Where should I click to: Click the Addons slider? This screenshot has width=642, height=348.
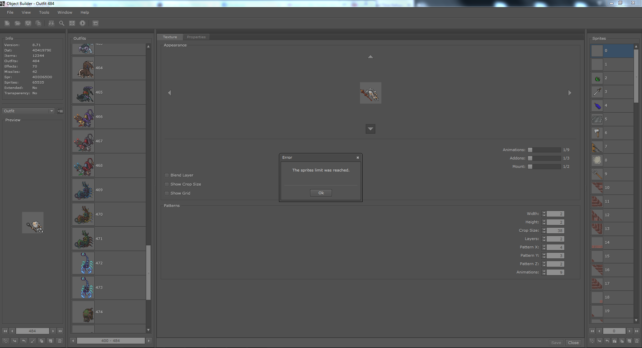544,158
